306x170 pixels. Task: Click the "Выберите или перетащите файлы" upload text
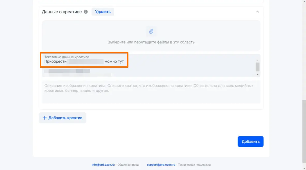pyautogui.click(x=151, y=42)
